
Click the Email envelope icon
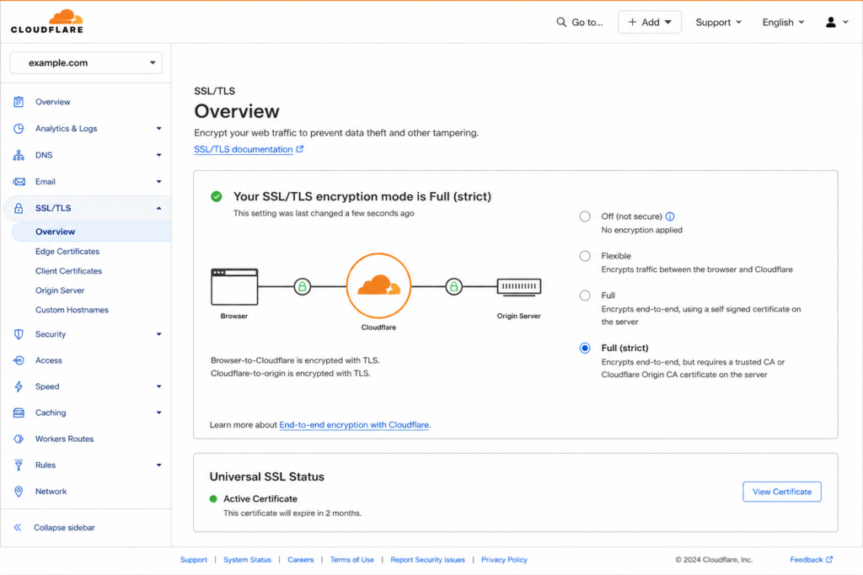click(x=19, y=181)
